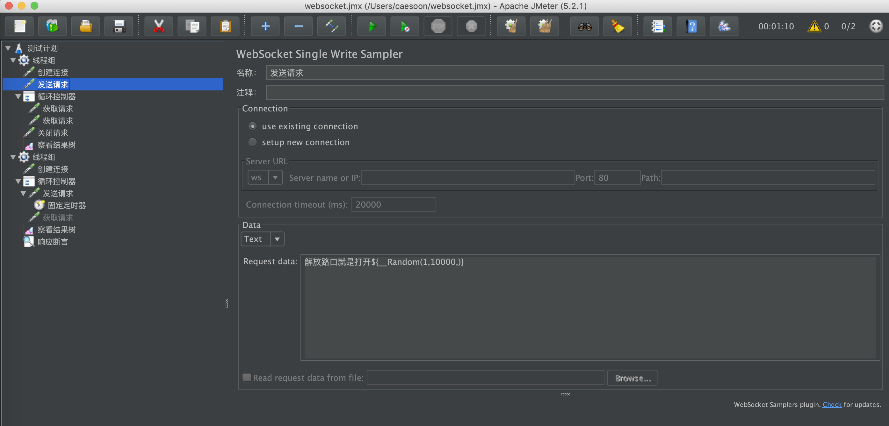The image size is (889, 426).
Task: Open the Help question mark icon
Action: pos(691,26)
